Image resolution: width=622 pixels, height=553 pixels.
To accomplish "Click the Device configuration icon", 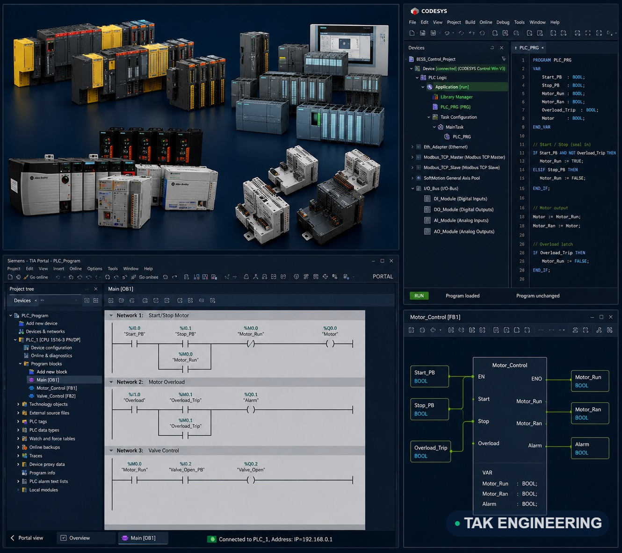I will [26, 348].
